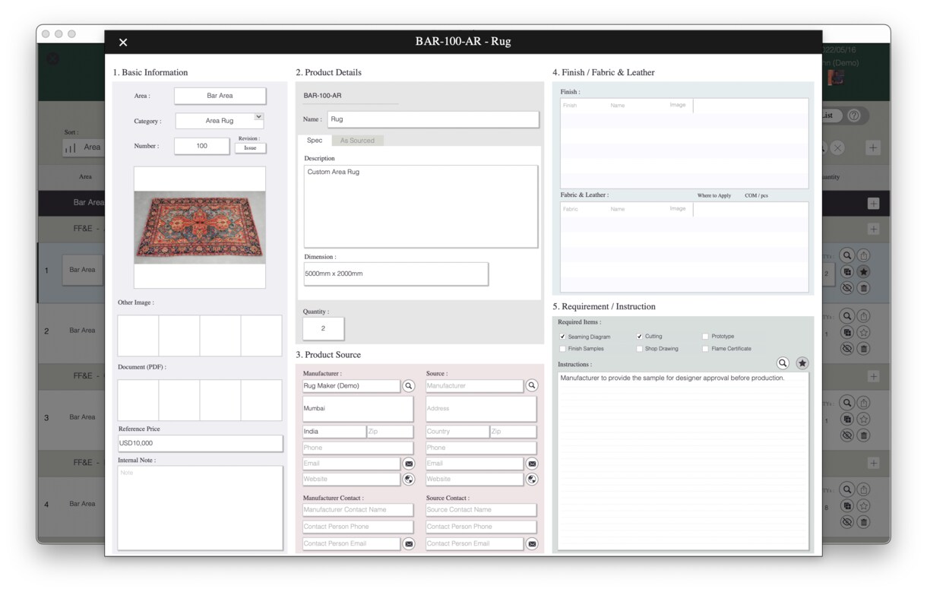Search manufacturer next to Rug Maker (Demo)
927x592 pixels.
[x=409, y=386]
